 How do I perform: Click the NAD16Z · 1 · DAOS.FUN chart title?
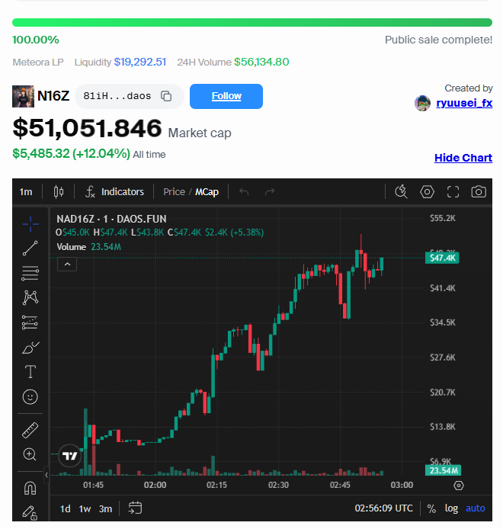click(x=111, y=219)
